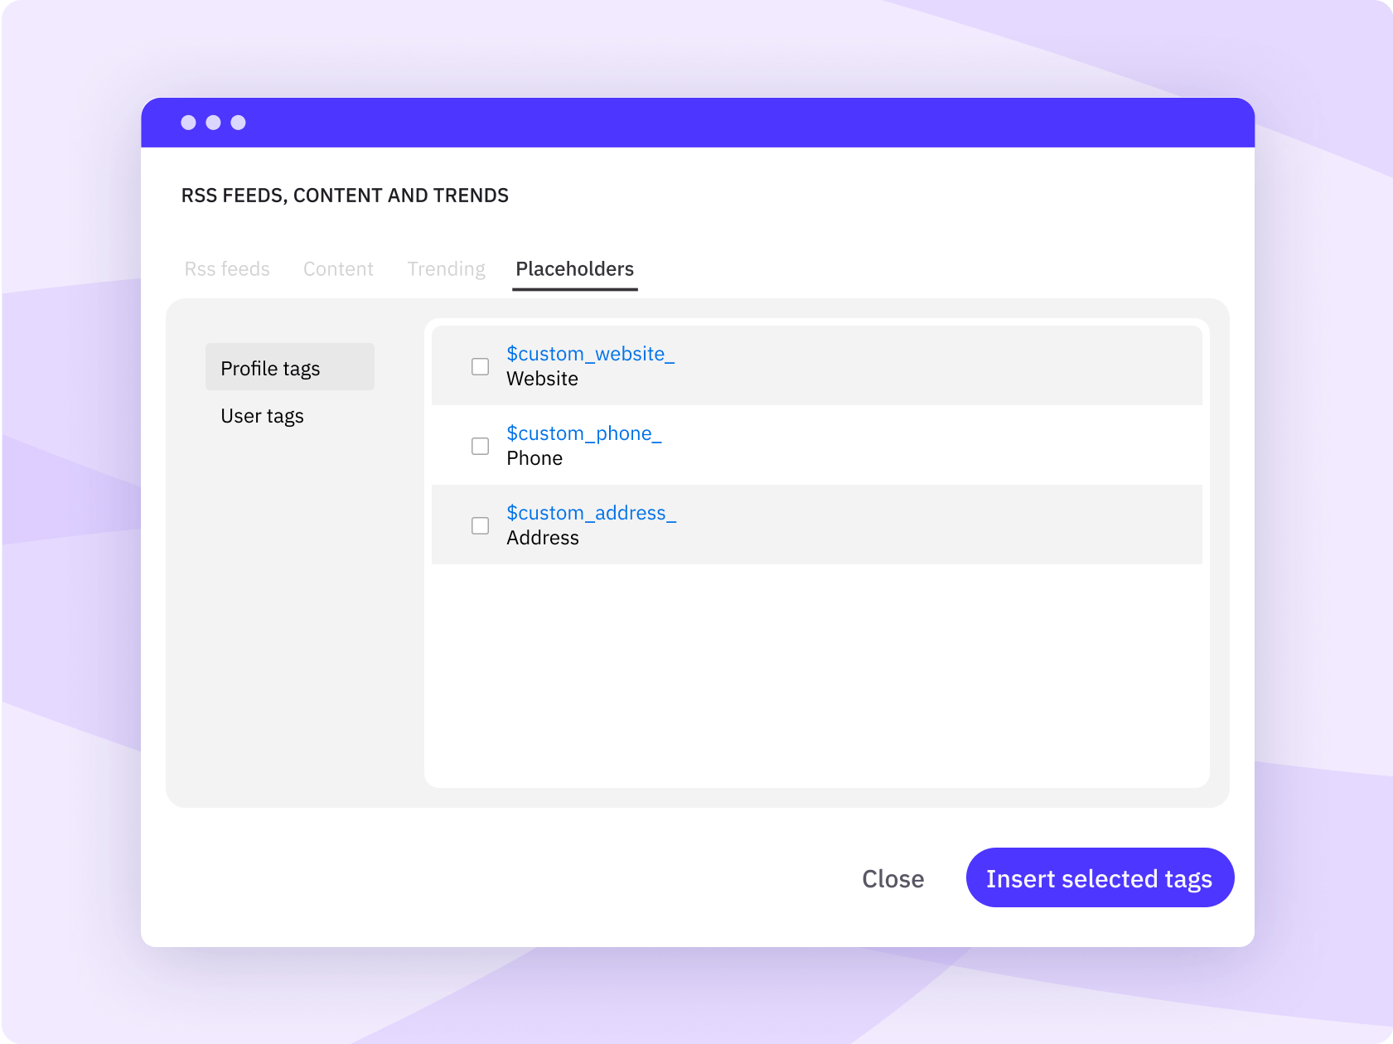1393x1044 pixels.
Task: Click the Website description label
Action: pyautogui.click(x=542, y=379)
